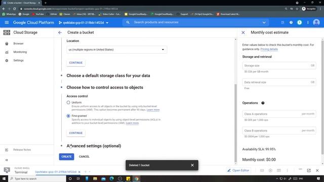The height and width of the screenshot is (182, 324).
Task: Click CONTINUE under Location
Action: 75,63
